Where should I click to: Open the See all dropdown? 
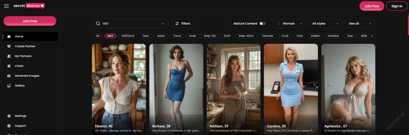tap(360, 24)
